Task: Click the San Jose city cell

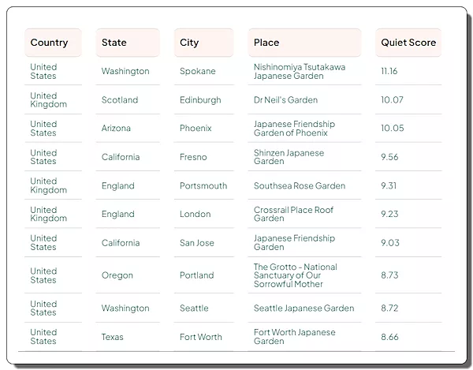Action: (197, 243)
